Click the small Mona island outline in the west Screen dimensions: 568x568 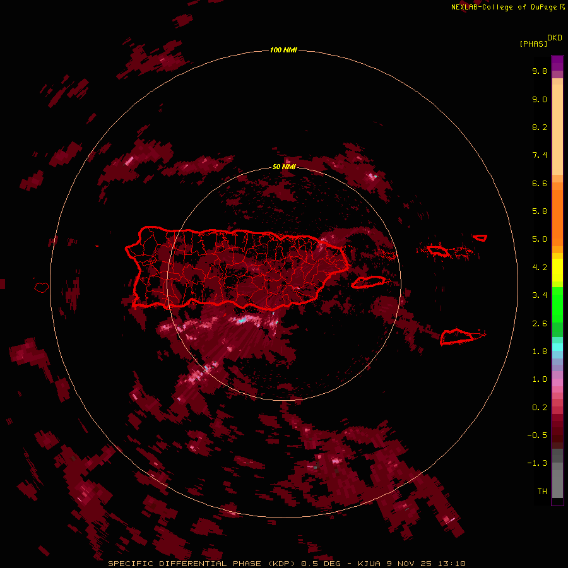pos(42,288)
